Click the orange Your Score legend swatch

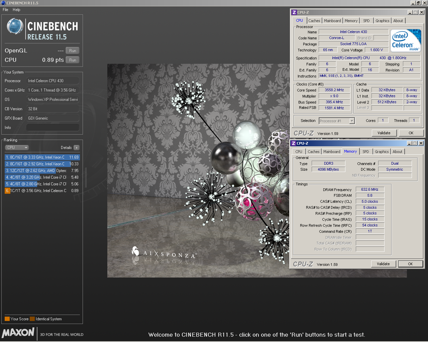point(7,319)
